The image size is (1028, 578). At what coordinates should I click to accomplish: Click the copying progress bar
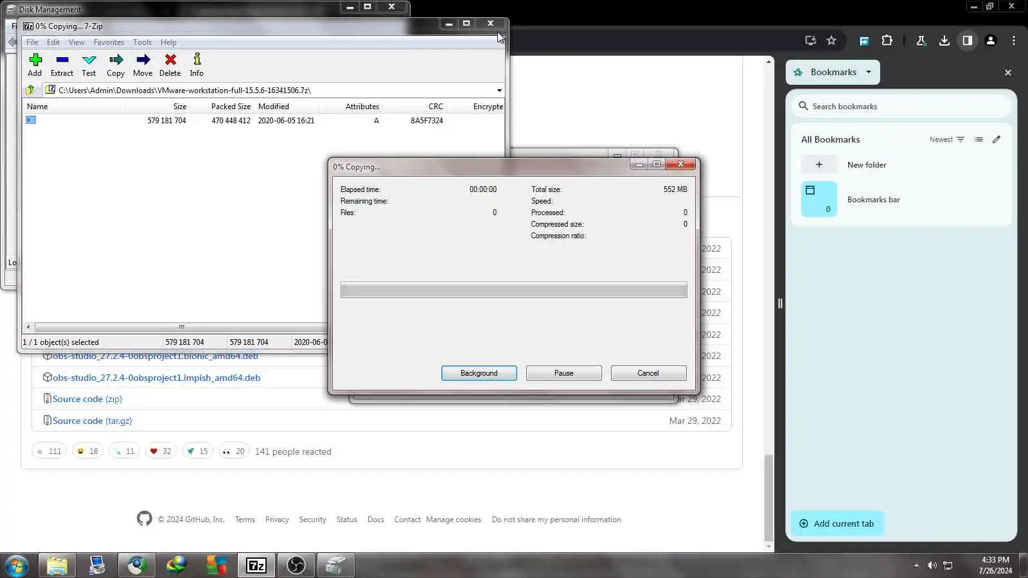(514, 290)
